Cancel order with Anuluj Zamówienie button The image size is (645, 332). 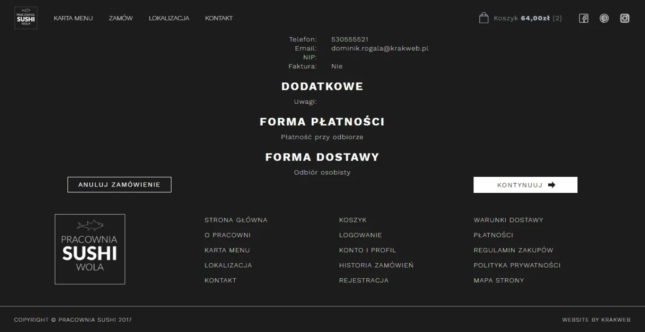coord(120,185)
